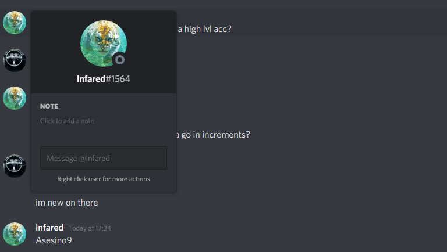Click the #1564 discriminator tag
The image size is (447, 252).
pos(118,79)
